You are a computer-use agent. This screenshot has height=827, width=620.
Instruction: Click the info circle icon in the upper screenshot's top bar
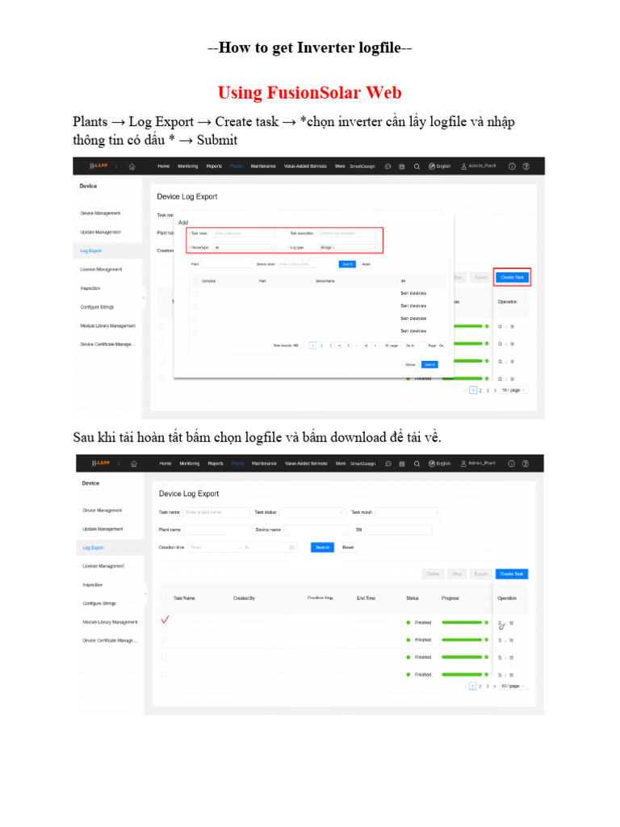click(512, 166)
